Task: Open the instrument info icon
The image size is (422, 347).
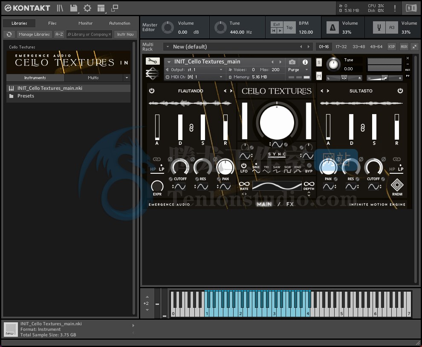Action: [x=305, y=62]
